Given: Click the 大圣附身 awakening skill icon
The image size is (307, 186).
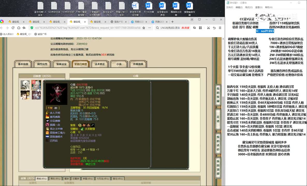Looking at the screenshot, I should (x=82, y=129).
